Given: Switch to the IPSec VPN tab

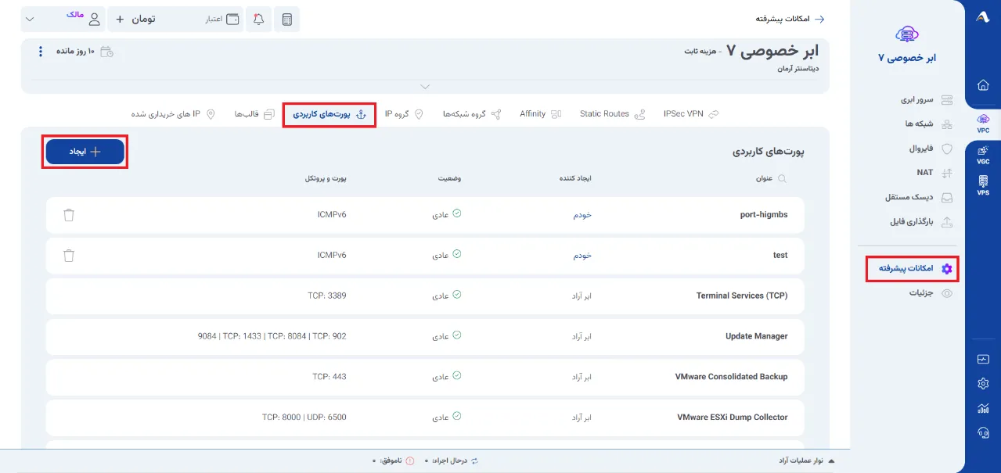Looking at the screenshot, I should (691, 114).
